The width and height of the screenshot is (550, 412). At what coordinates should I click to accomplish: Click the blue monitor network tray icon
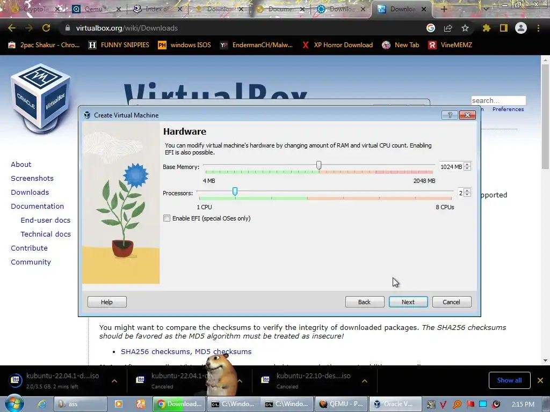click(483, 404)
